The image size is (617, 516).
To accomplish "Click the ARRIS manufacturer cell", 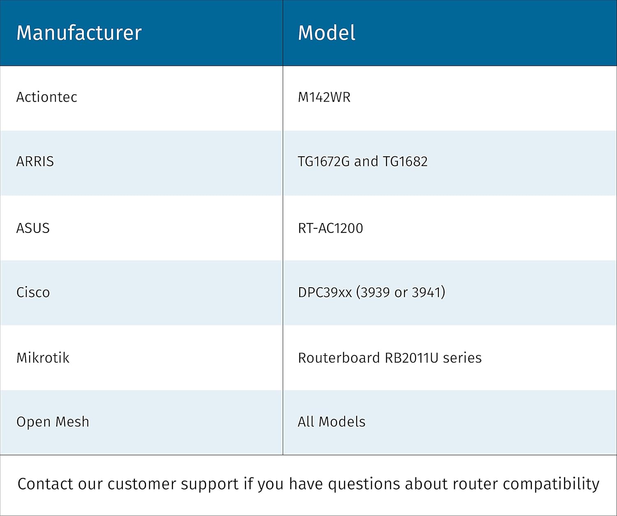I will click(x=35, y=162).
